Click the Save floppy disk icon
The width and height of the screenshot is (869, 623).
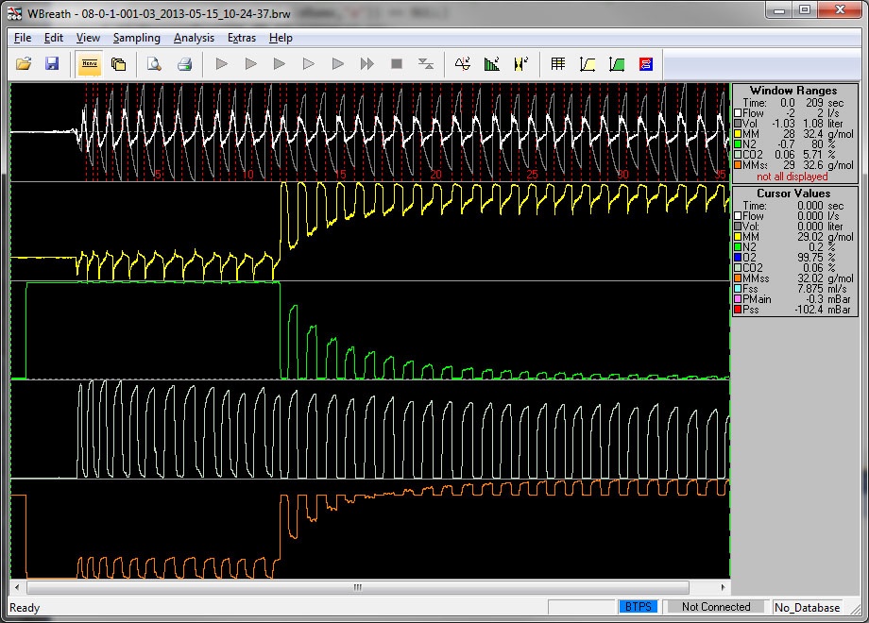click(52, 64)
